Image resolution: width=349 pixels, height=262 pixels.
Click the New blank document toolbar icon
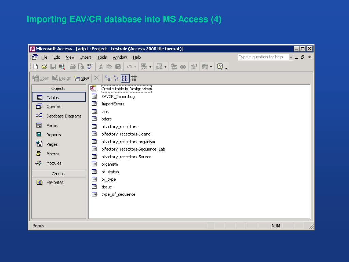(35, 67)
